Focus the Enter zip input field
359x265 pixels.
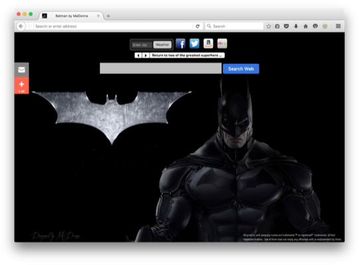142,45
